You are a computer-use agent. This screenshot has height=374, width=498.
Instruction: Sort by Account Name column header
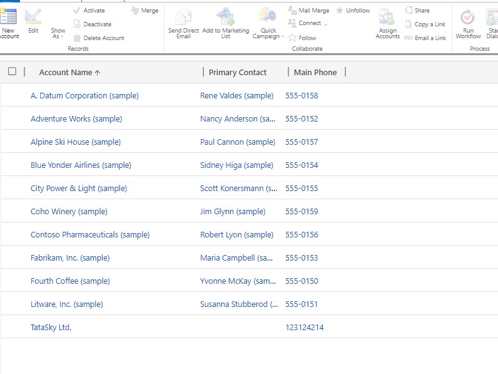click(x=69, y=73)
